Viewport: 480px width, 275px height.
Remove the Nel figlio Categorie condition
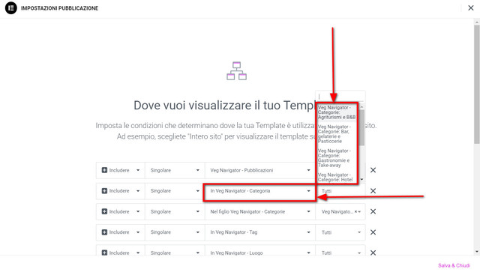(x=373, y=211)
